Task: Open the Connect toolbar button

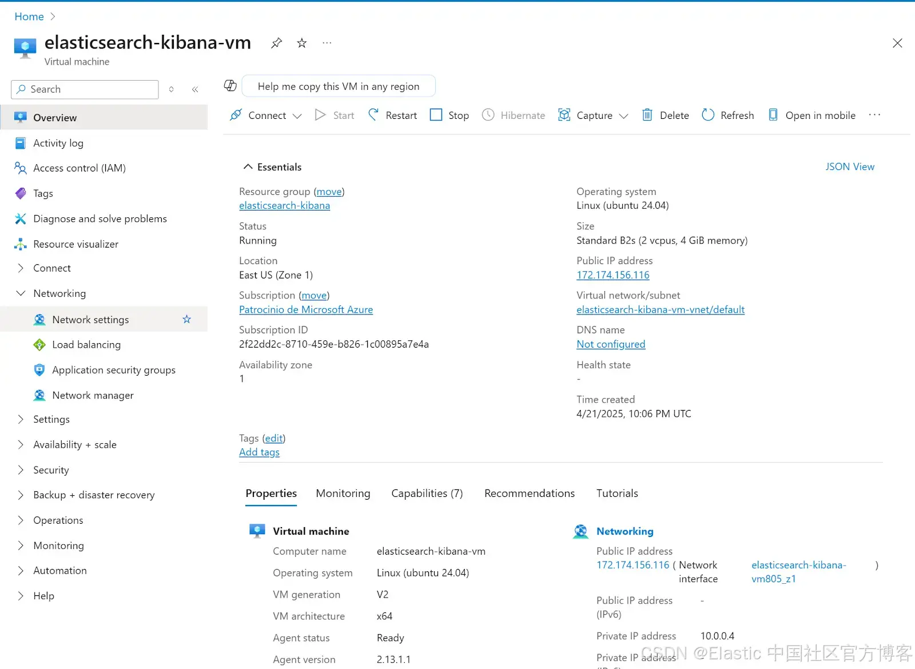Action: (258, 116)
